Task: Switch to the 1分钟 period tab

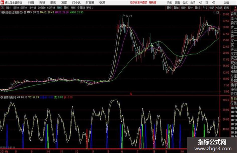Action: 16,8
